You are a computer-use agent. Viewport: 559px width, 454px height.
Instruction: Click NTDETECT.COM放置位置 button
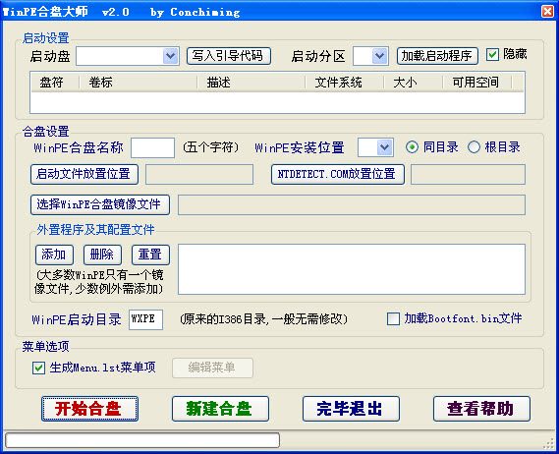338,174
